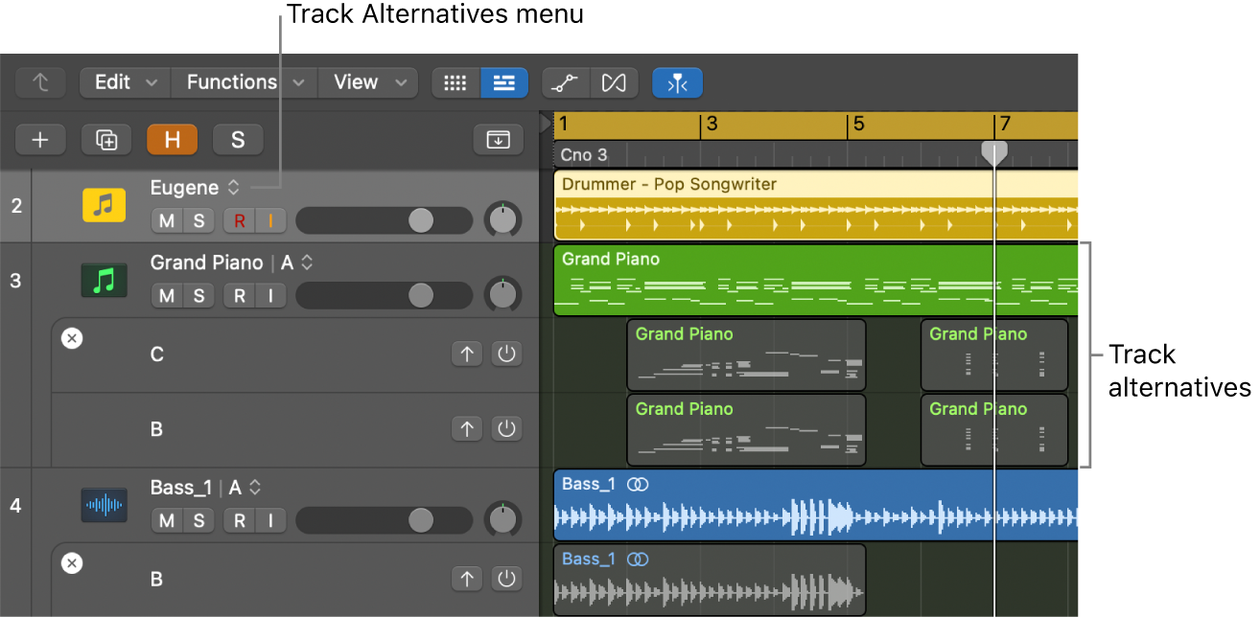Click the Add Tracks plus icon
The image size is (1260, 617).
coord(40,139)
